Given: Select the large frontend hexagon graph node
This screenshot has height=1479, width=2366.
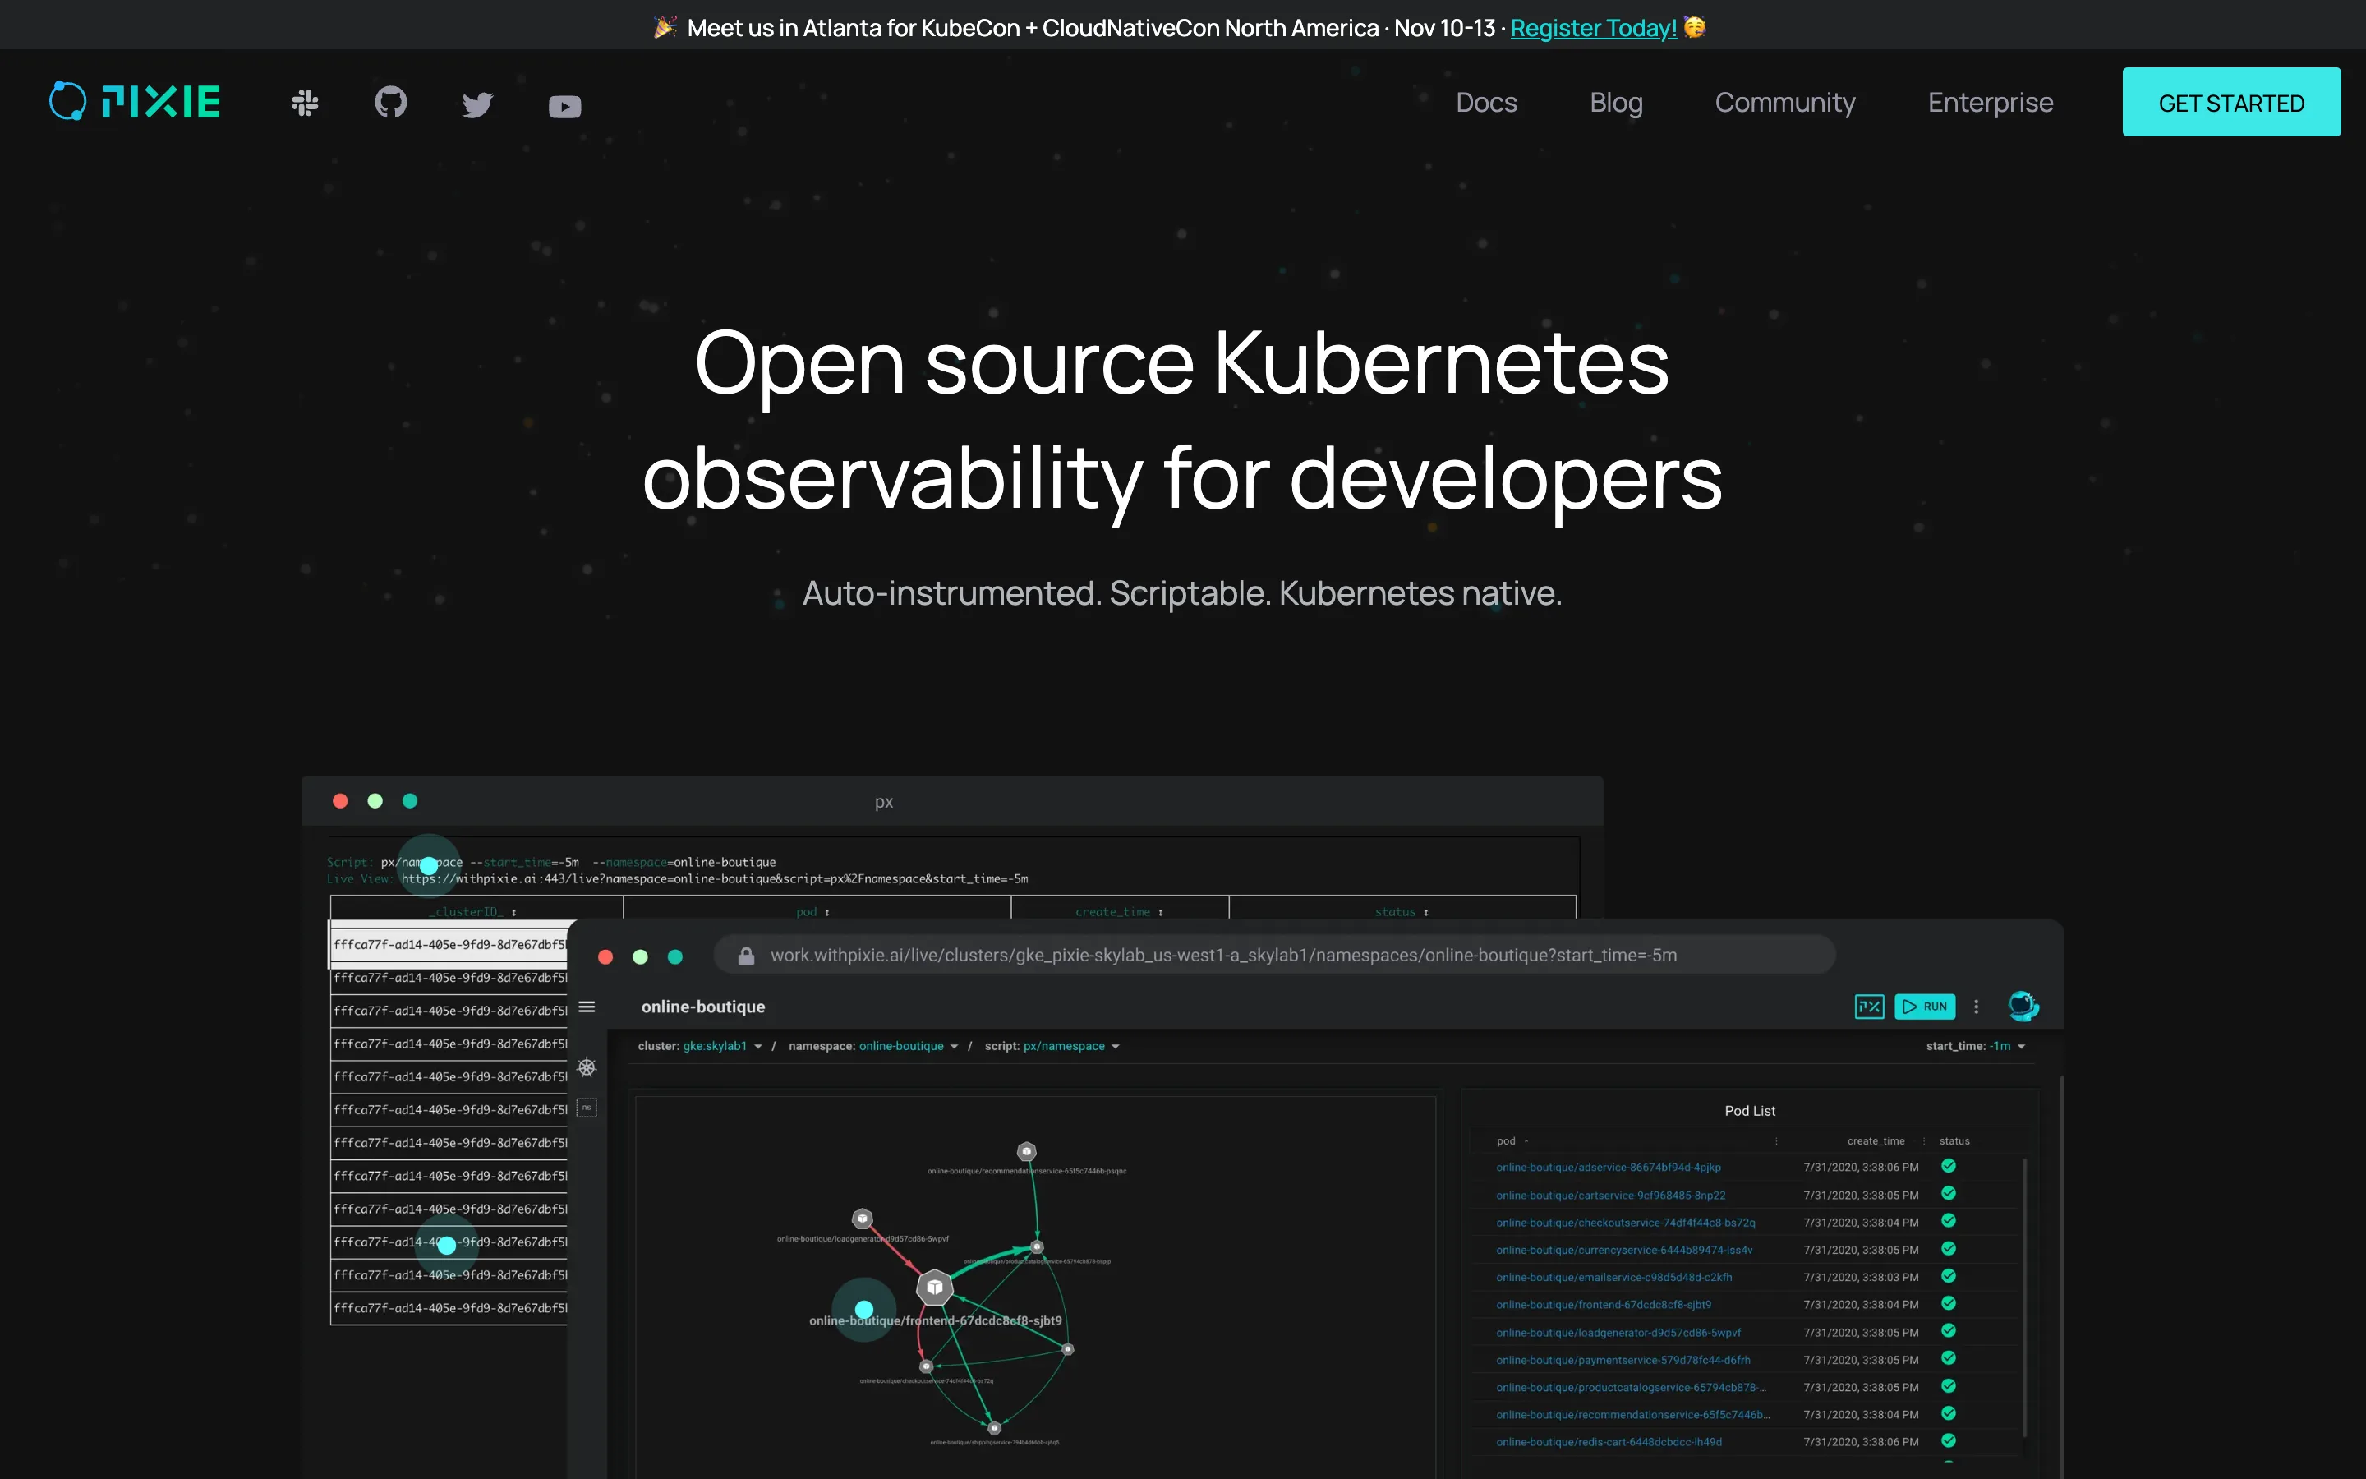Looking at the screenshot, I should click(935, 1288).
